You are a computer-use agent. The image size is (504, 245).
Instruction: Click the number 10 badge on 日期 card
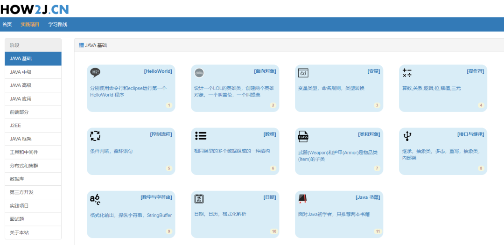pyautogui.click(x=274, y=231)
